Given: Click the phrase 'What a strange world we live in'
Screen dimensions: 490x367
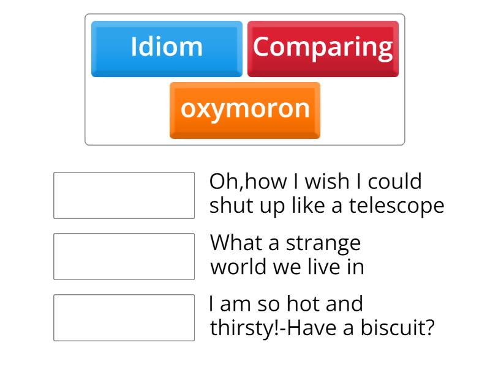Looking at the screenshot, I should point(284,255).
